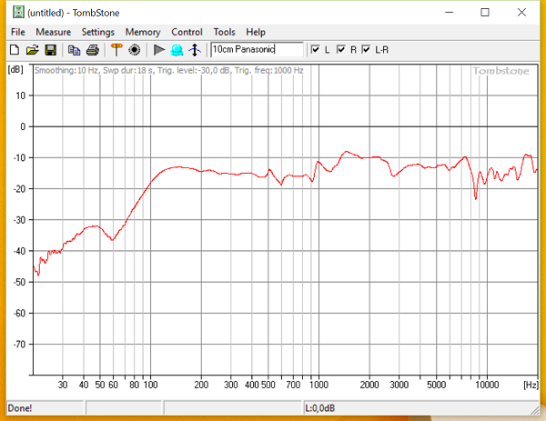Close the TombStone window

(x=521, y=13)
